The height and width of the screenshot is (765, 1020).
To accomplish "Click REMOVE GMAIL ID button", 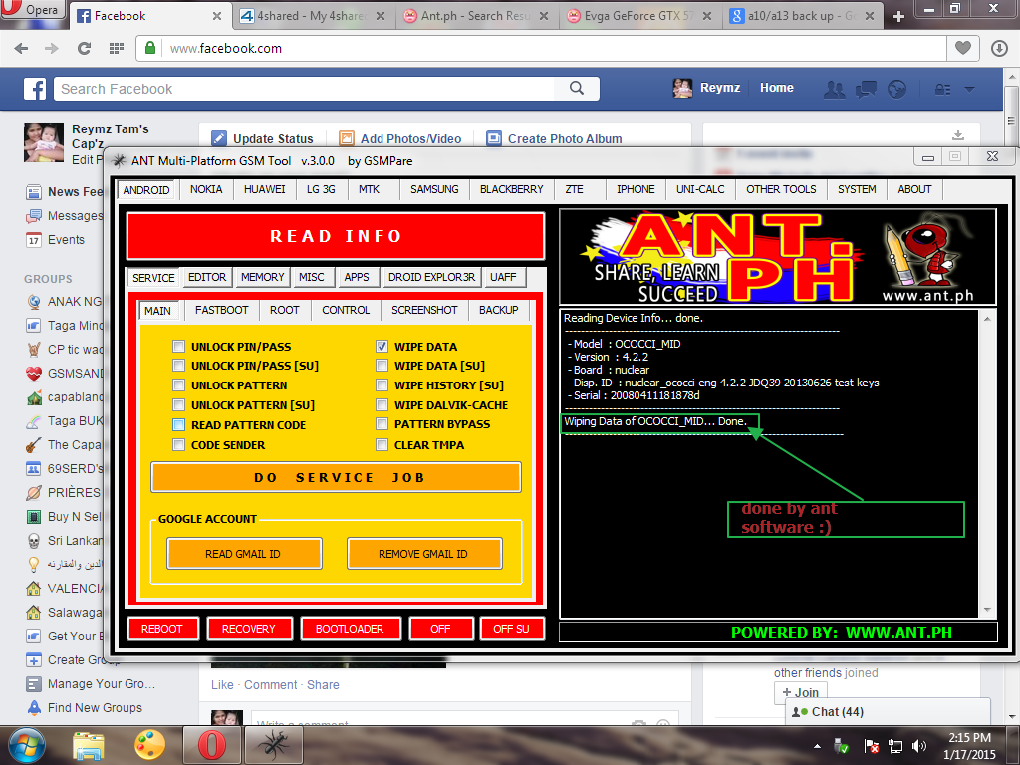I will point(423,554).
